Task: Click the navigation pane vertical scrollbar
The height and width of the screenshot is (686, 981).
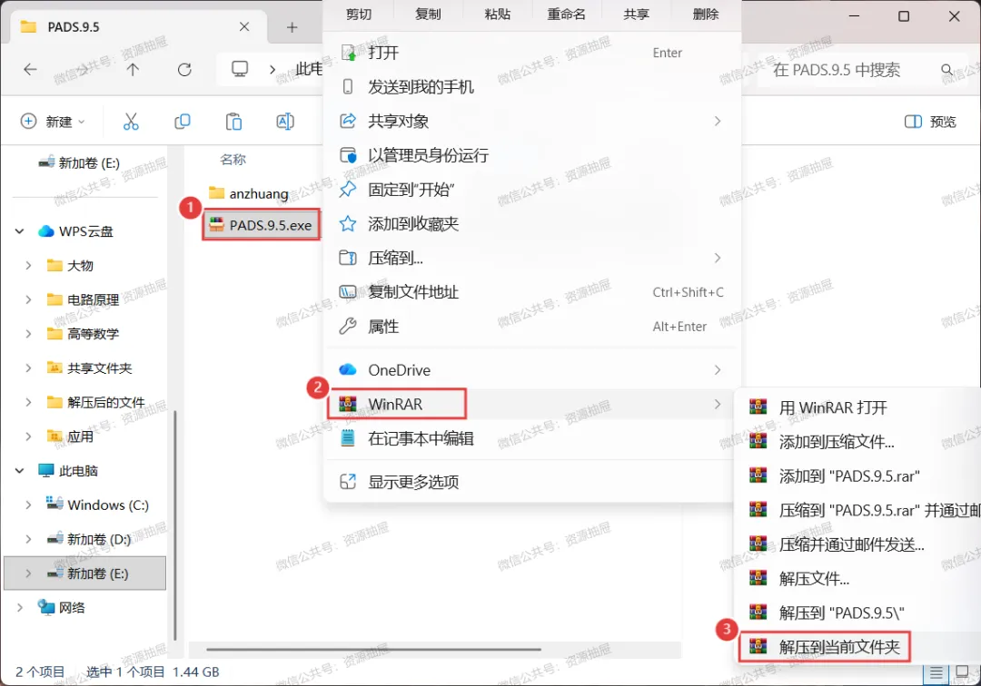Action: pos(174,524)
